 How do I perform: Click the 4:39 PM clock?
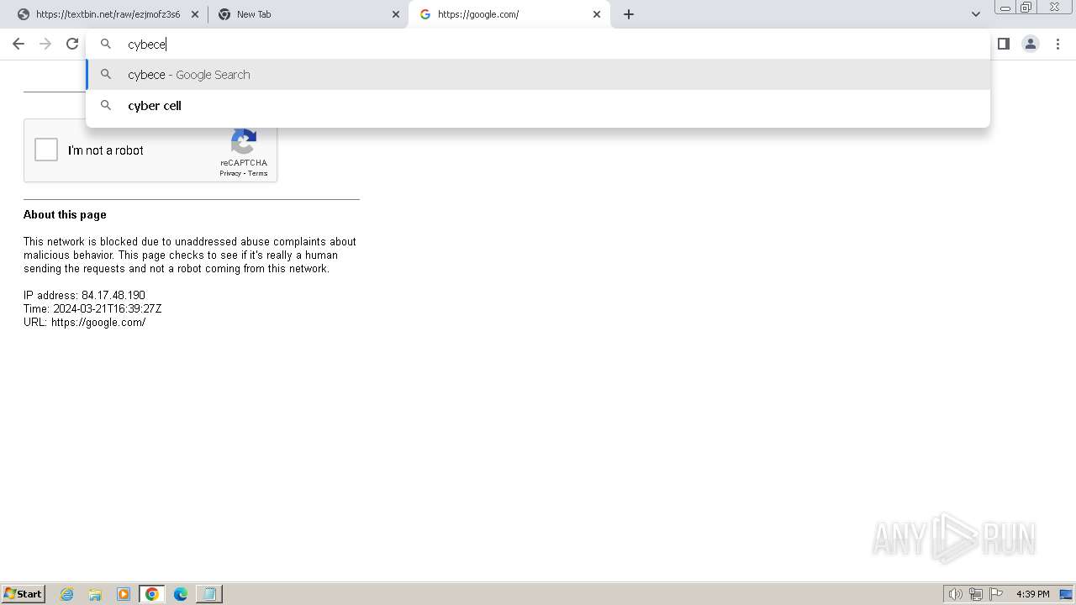pos(1032,594)
